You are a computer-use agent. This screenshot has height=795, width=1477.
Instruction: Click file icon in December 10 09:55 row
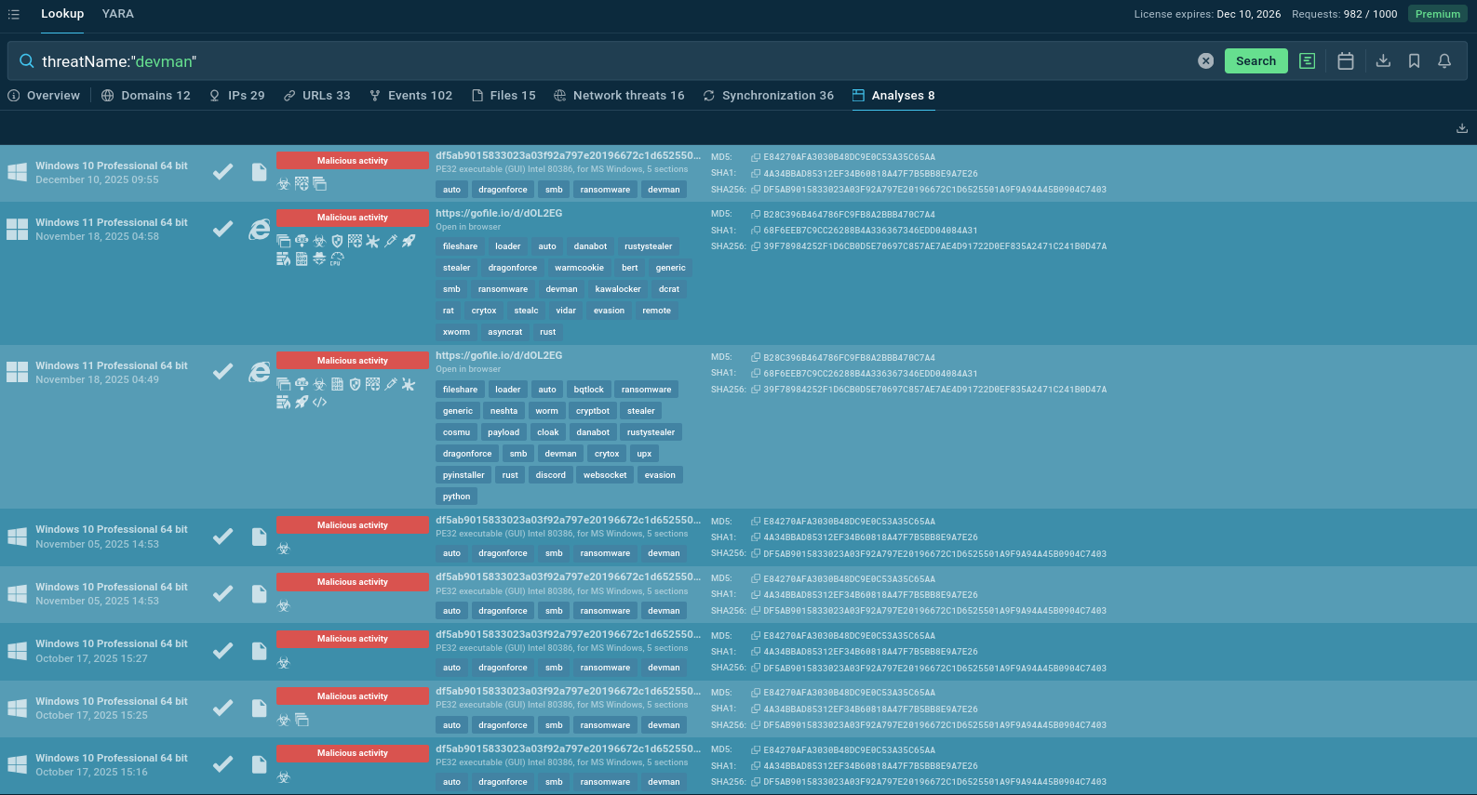coord(260,172)
